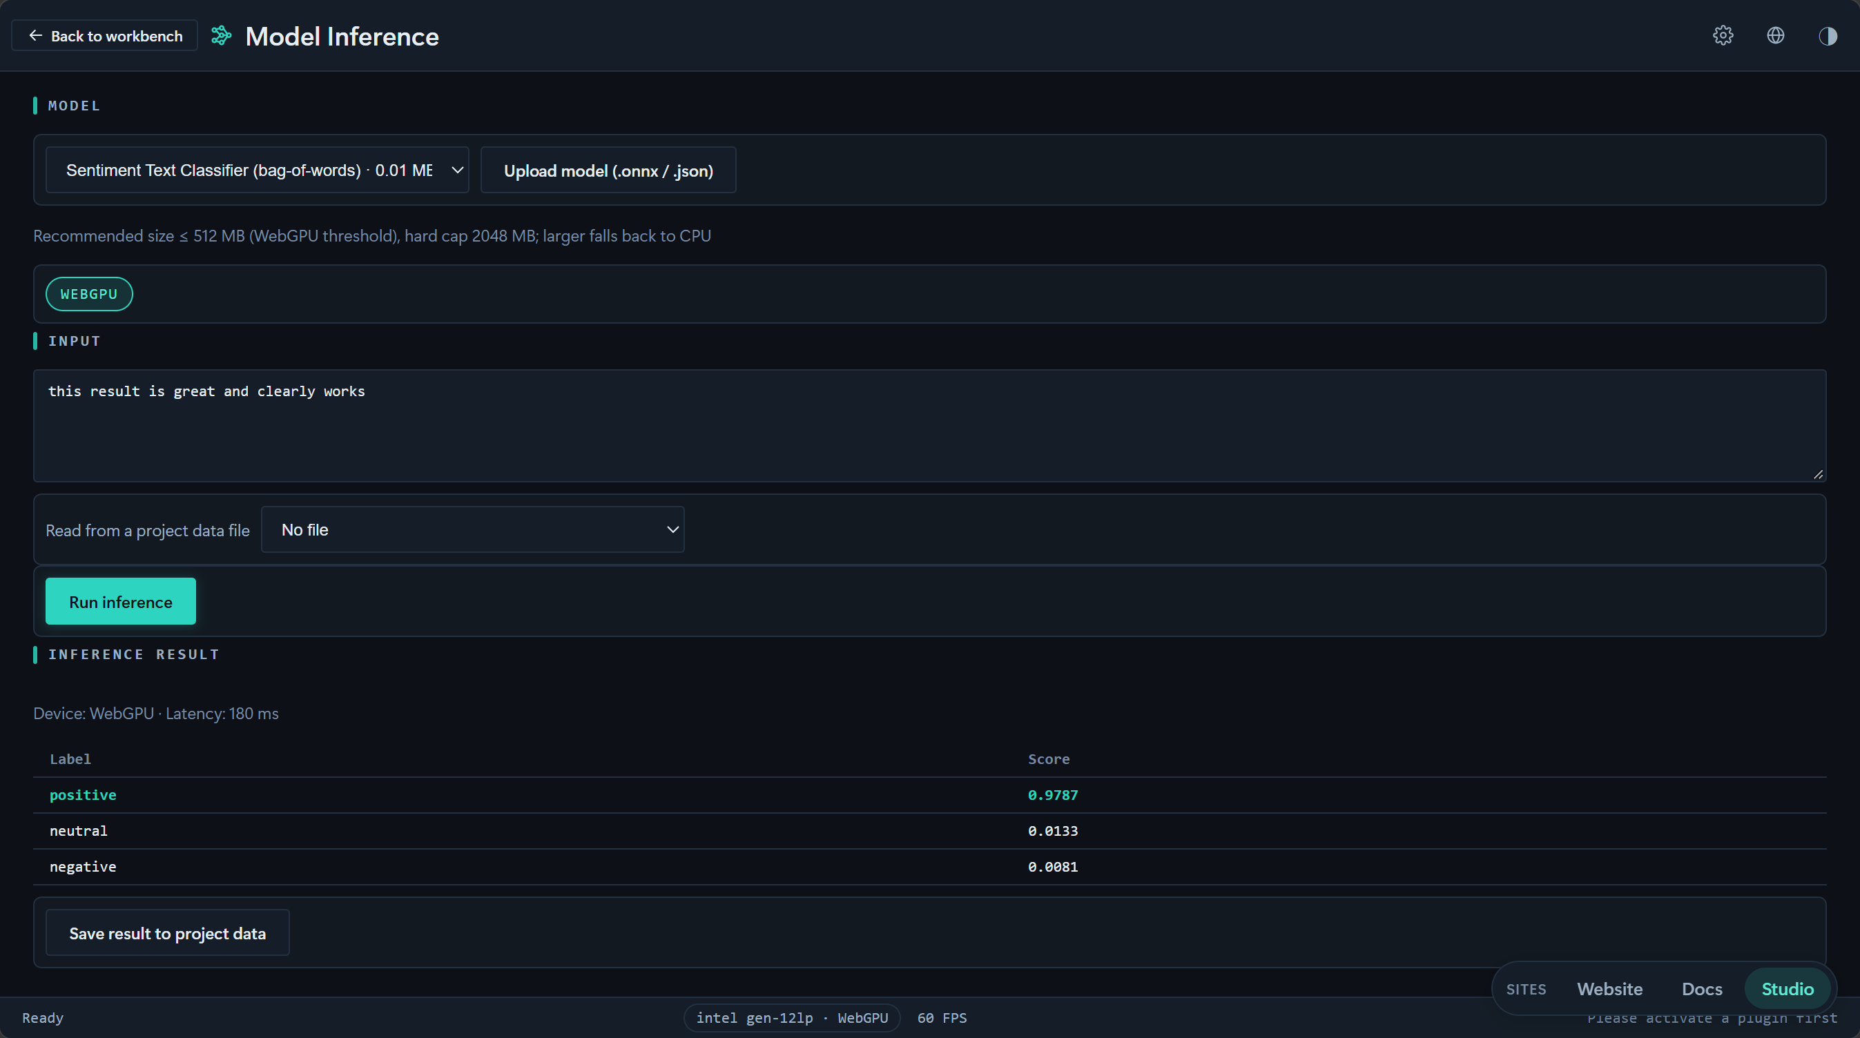
Task: Switch to the Docs site tab
Action: point(1702,988)
